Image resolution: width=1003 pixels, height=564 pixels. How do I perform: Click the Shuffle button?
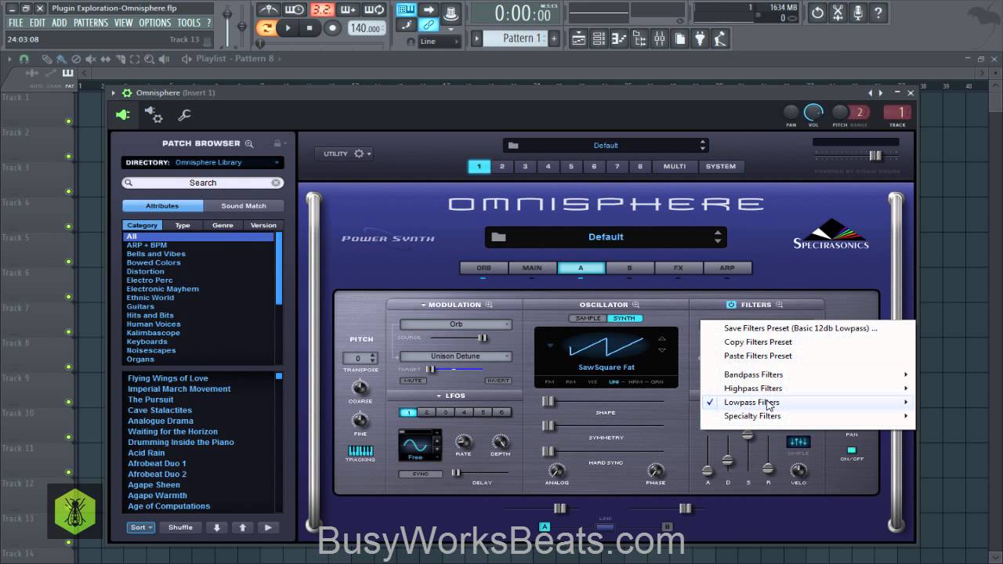tap(180, 527)
